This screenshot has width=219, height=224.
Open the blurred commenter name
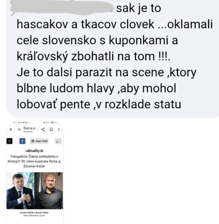click(62, 8)
